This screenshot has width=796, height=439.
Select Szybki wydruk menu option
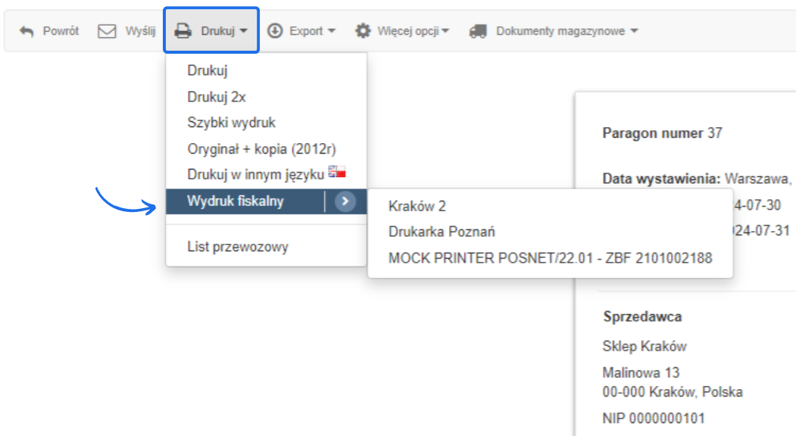pyautogui.click(x=266, y=123)
